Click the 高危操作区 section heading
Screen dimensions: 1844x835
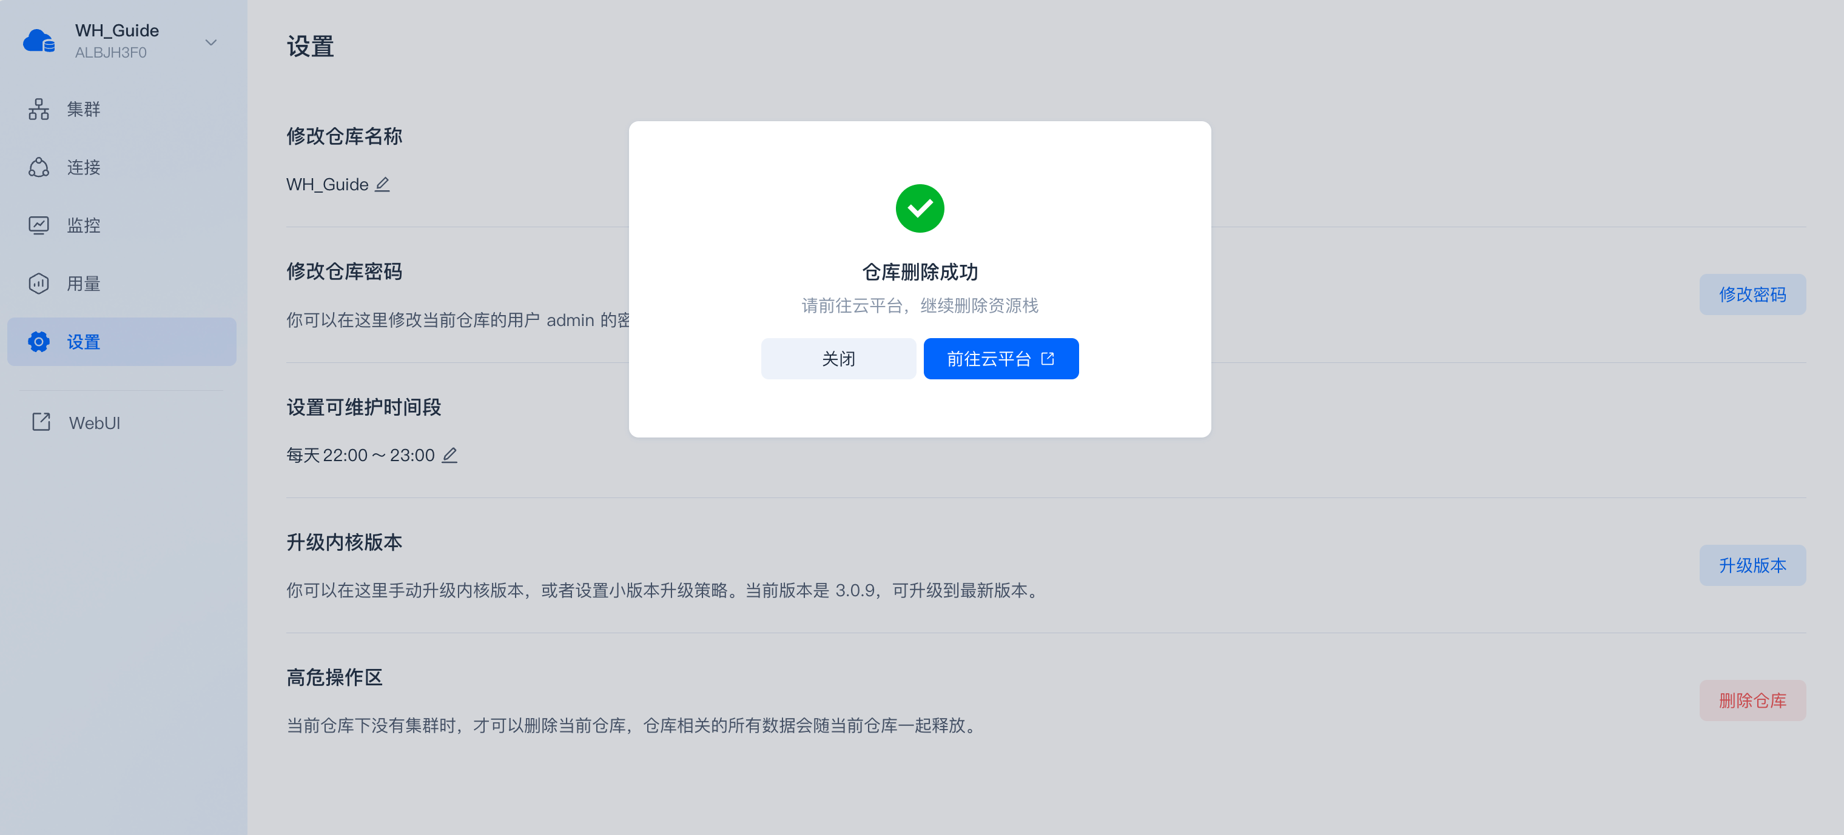click(x=334, y=677)
